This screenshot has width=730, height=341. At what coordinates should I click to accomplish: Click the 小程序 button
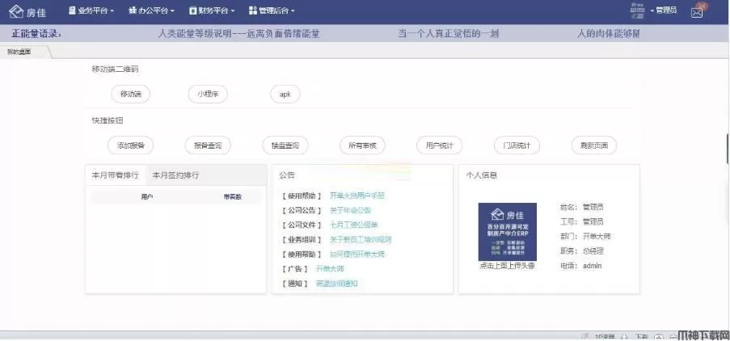click(208, 95)
